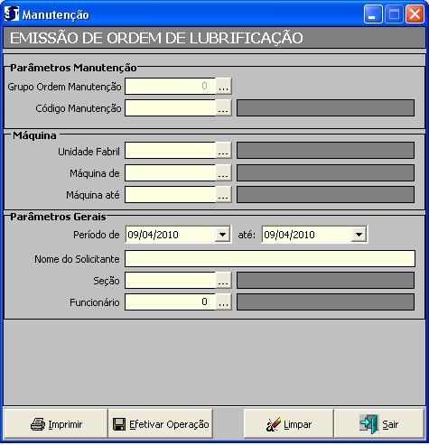Image resolution: width=429 pixels, height=445 pixels.
Task: Click the Nome do Solicitante text field
Action: click(x=270, y=259)
